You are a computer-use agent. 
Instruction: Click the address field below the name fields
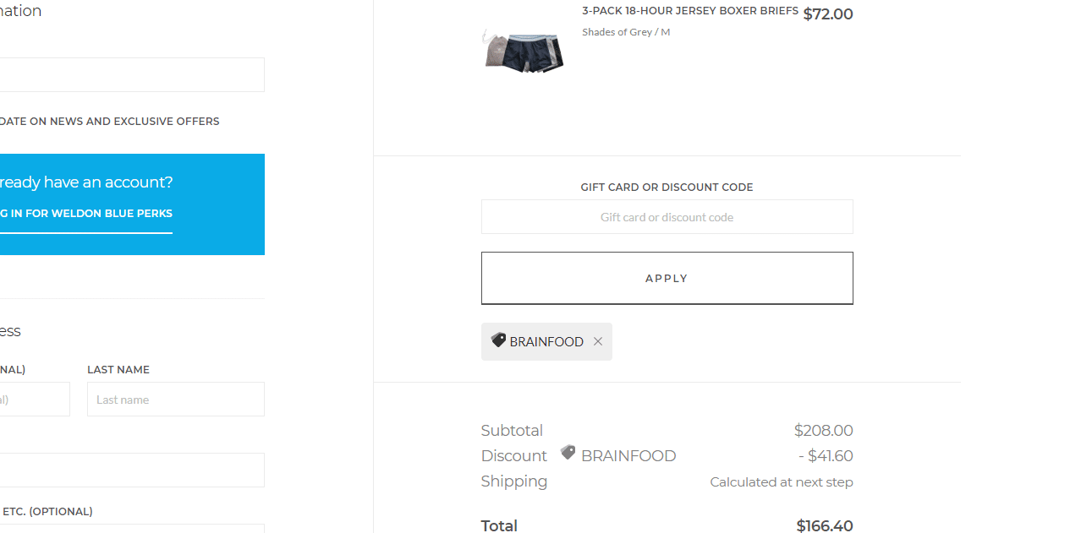[132, 470]
